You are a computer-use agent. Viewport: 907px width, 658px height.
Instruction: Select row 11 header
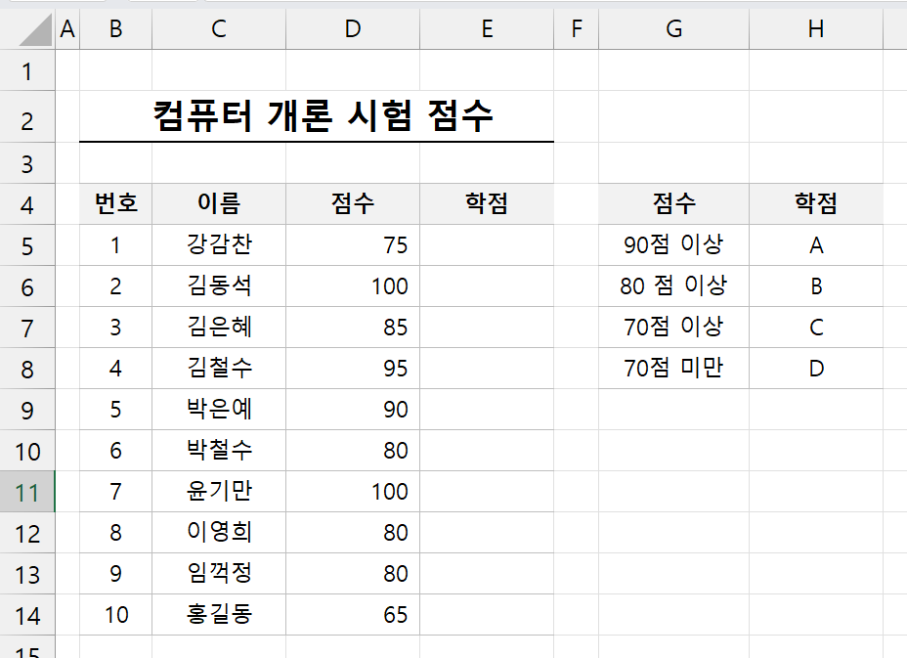[x=27, y=492]
